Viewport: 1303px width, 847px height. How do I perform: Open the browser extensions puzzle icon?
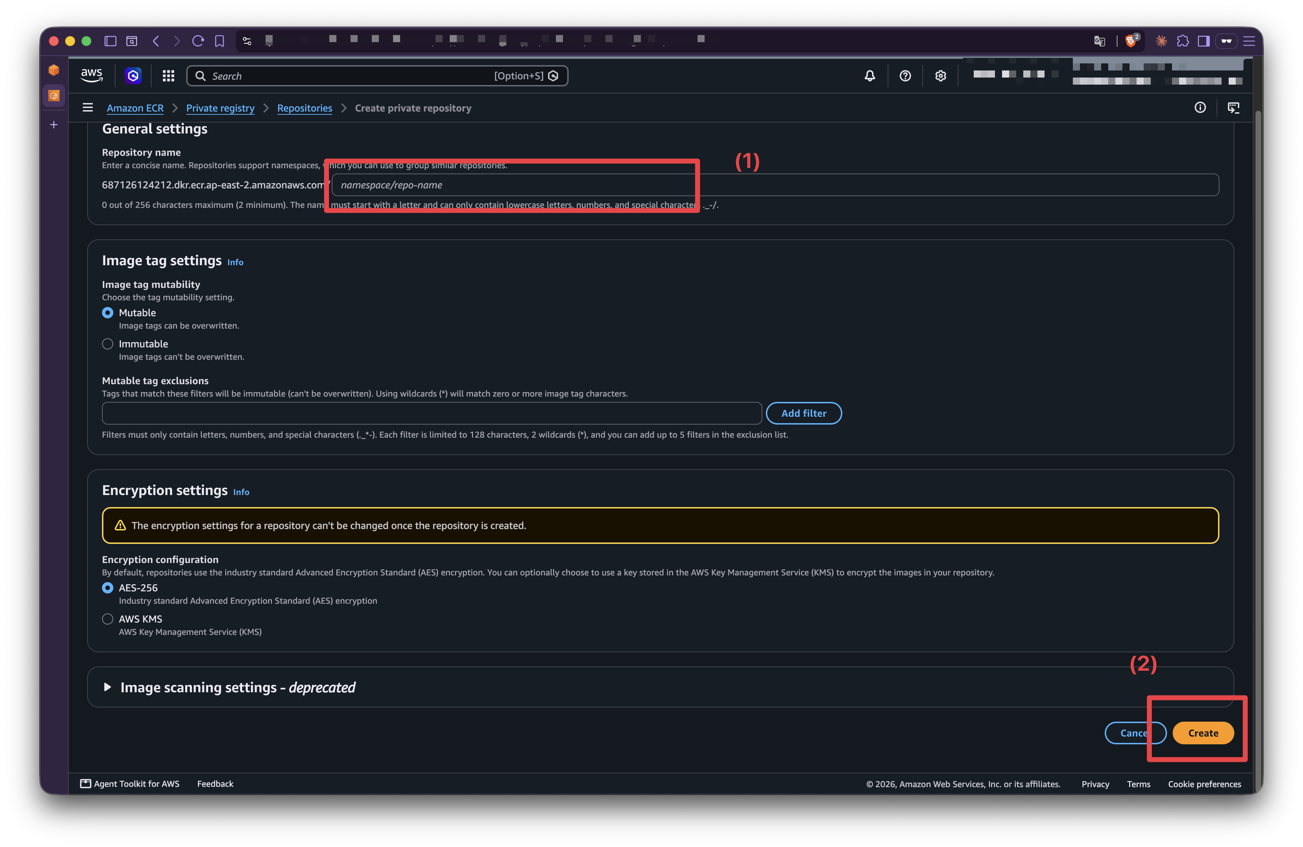(1183, 41)
